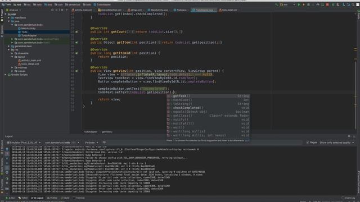Expand the generatedJava folder
Screen dimensions: 360x202
(x=9, y=46)
